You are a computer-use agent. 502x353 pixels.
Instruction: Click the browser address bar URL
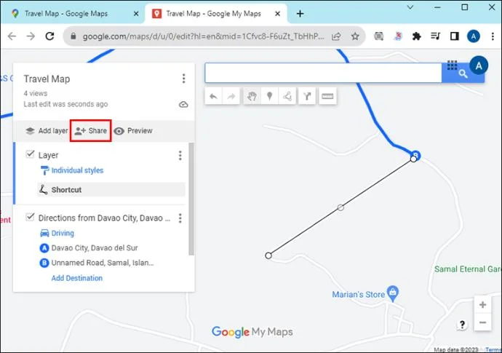pyautogui.click(x=203, y=36)
